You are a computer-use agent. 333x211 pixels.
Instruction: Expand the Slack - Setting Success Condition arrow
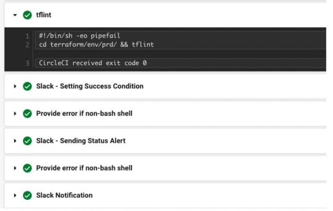[15, 86]
